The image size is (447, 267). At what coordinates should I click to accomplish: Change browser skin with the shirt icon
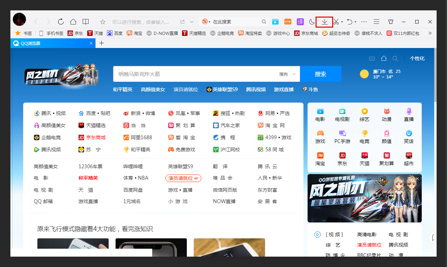(x=391, y=21)
